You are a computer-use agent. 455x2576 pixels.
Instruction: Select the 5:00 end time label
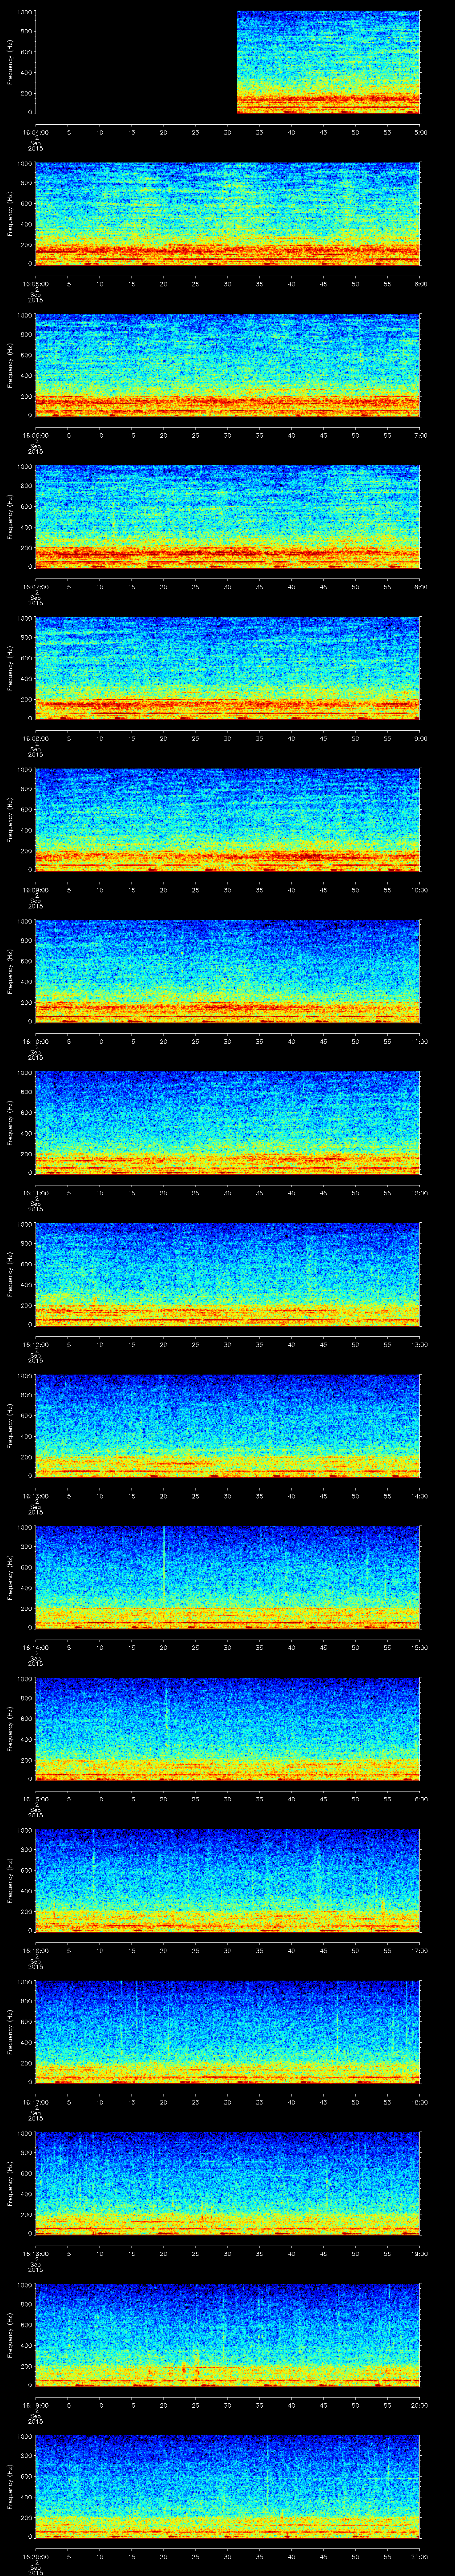420,132
